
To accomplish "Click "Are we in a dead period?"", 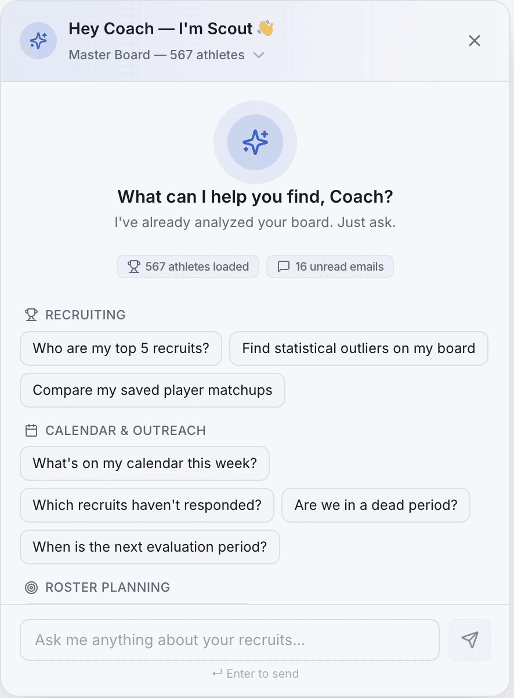I will [376, 505].
